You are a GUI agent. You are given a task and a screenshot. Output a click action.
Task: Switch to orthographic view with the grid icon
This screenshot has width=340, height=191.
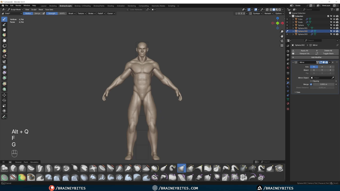click(282, 46)
